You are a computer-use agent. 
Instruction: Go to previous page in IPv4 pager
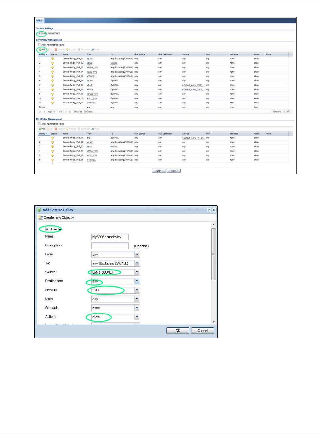coord(45,112)
